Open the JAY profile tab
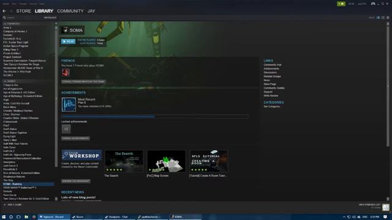392x220 pixels. coord(91,11)
